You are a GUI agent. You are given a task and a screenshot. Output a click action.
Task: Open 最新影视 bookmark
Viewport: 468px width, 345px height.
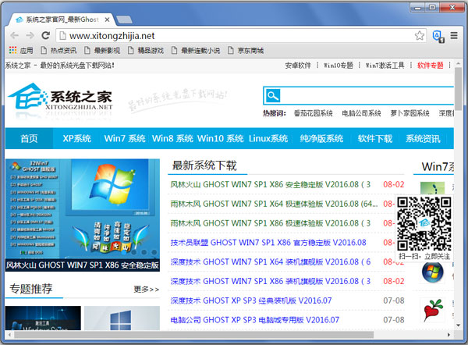click(102, 51)
